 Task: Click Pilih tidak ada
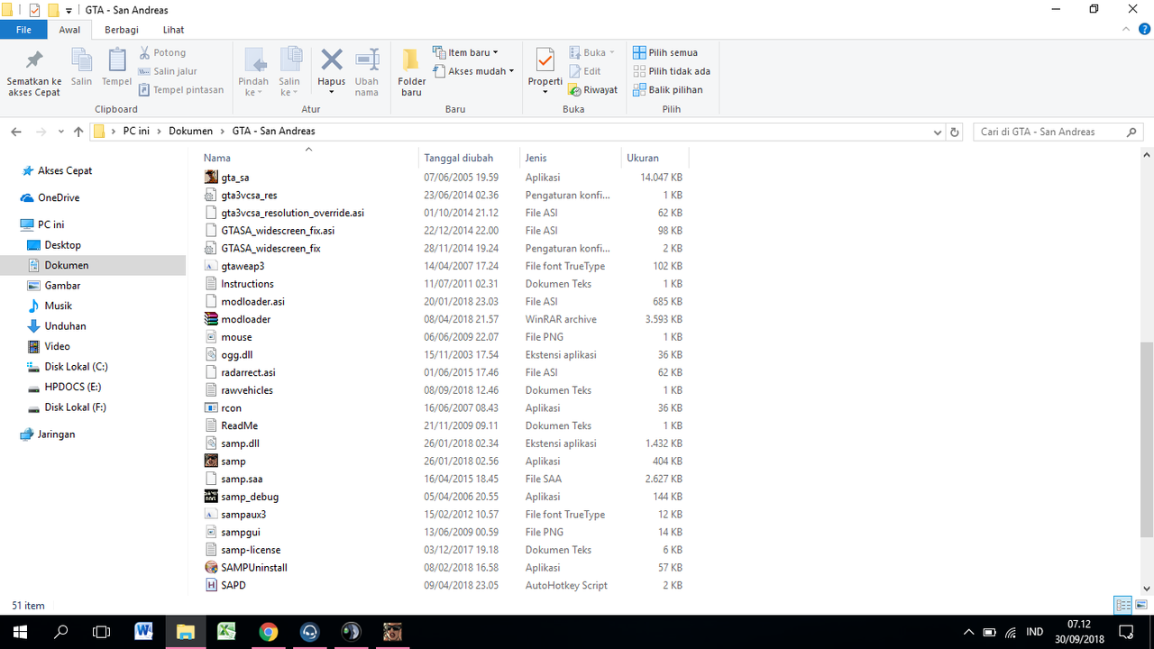click(672, 71)
